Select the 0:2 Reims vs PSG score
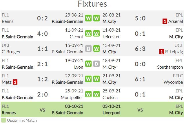This screenshot has height=124, width=184. click(x=42, y=18)
